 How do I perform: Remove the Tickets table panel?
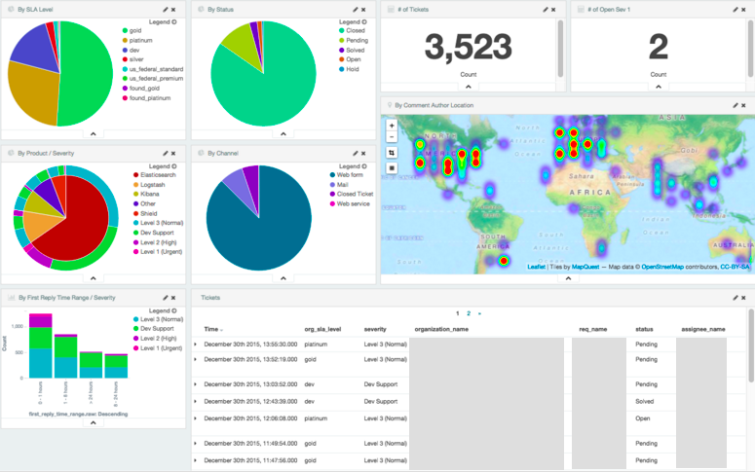[x=743, y=298]
